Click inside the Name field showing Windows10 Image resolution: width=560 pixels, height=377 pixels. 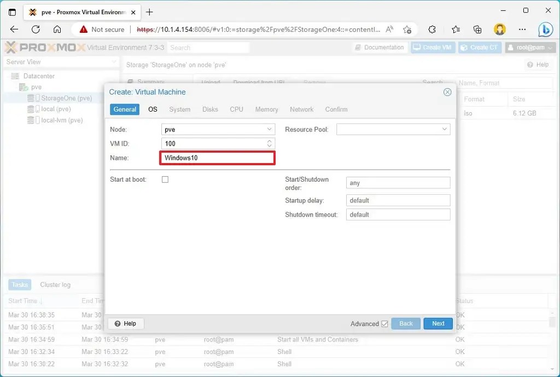pos(217,158)
